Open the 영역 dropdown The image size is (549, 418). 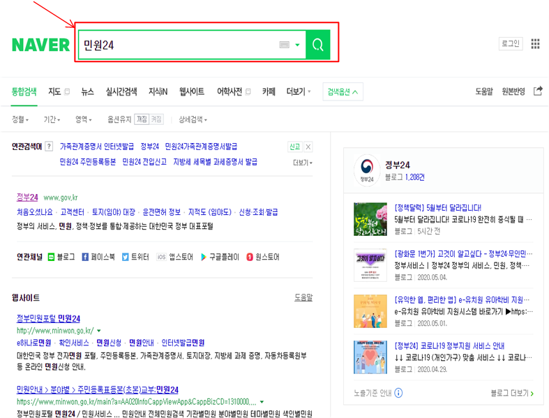point(84,119)
